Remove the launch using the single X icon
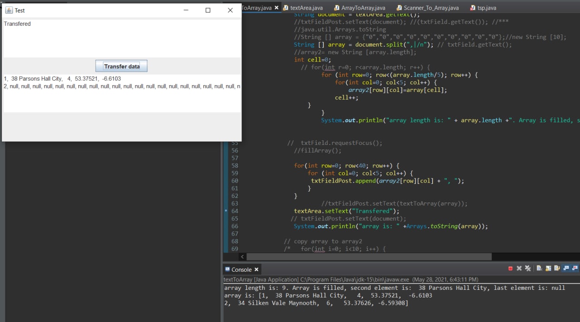Viewport: 580px width, 322px height. coord(519,269)
